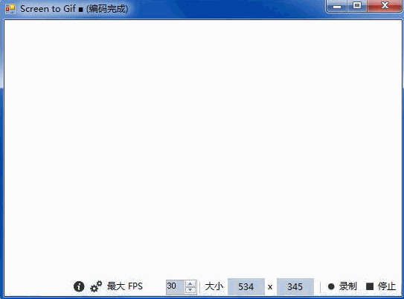Maximize the Screen to Gif window
The image size is (404, 299).
[357, 6]
